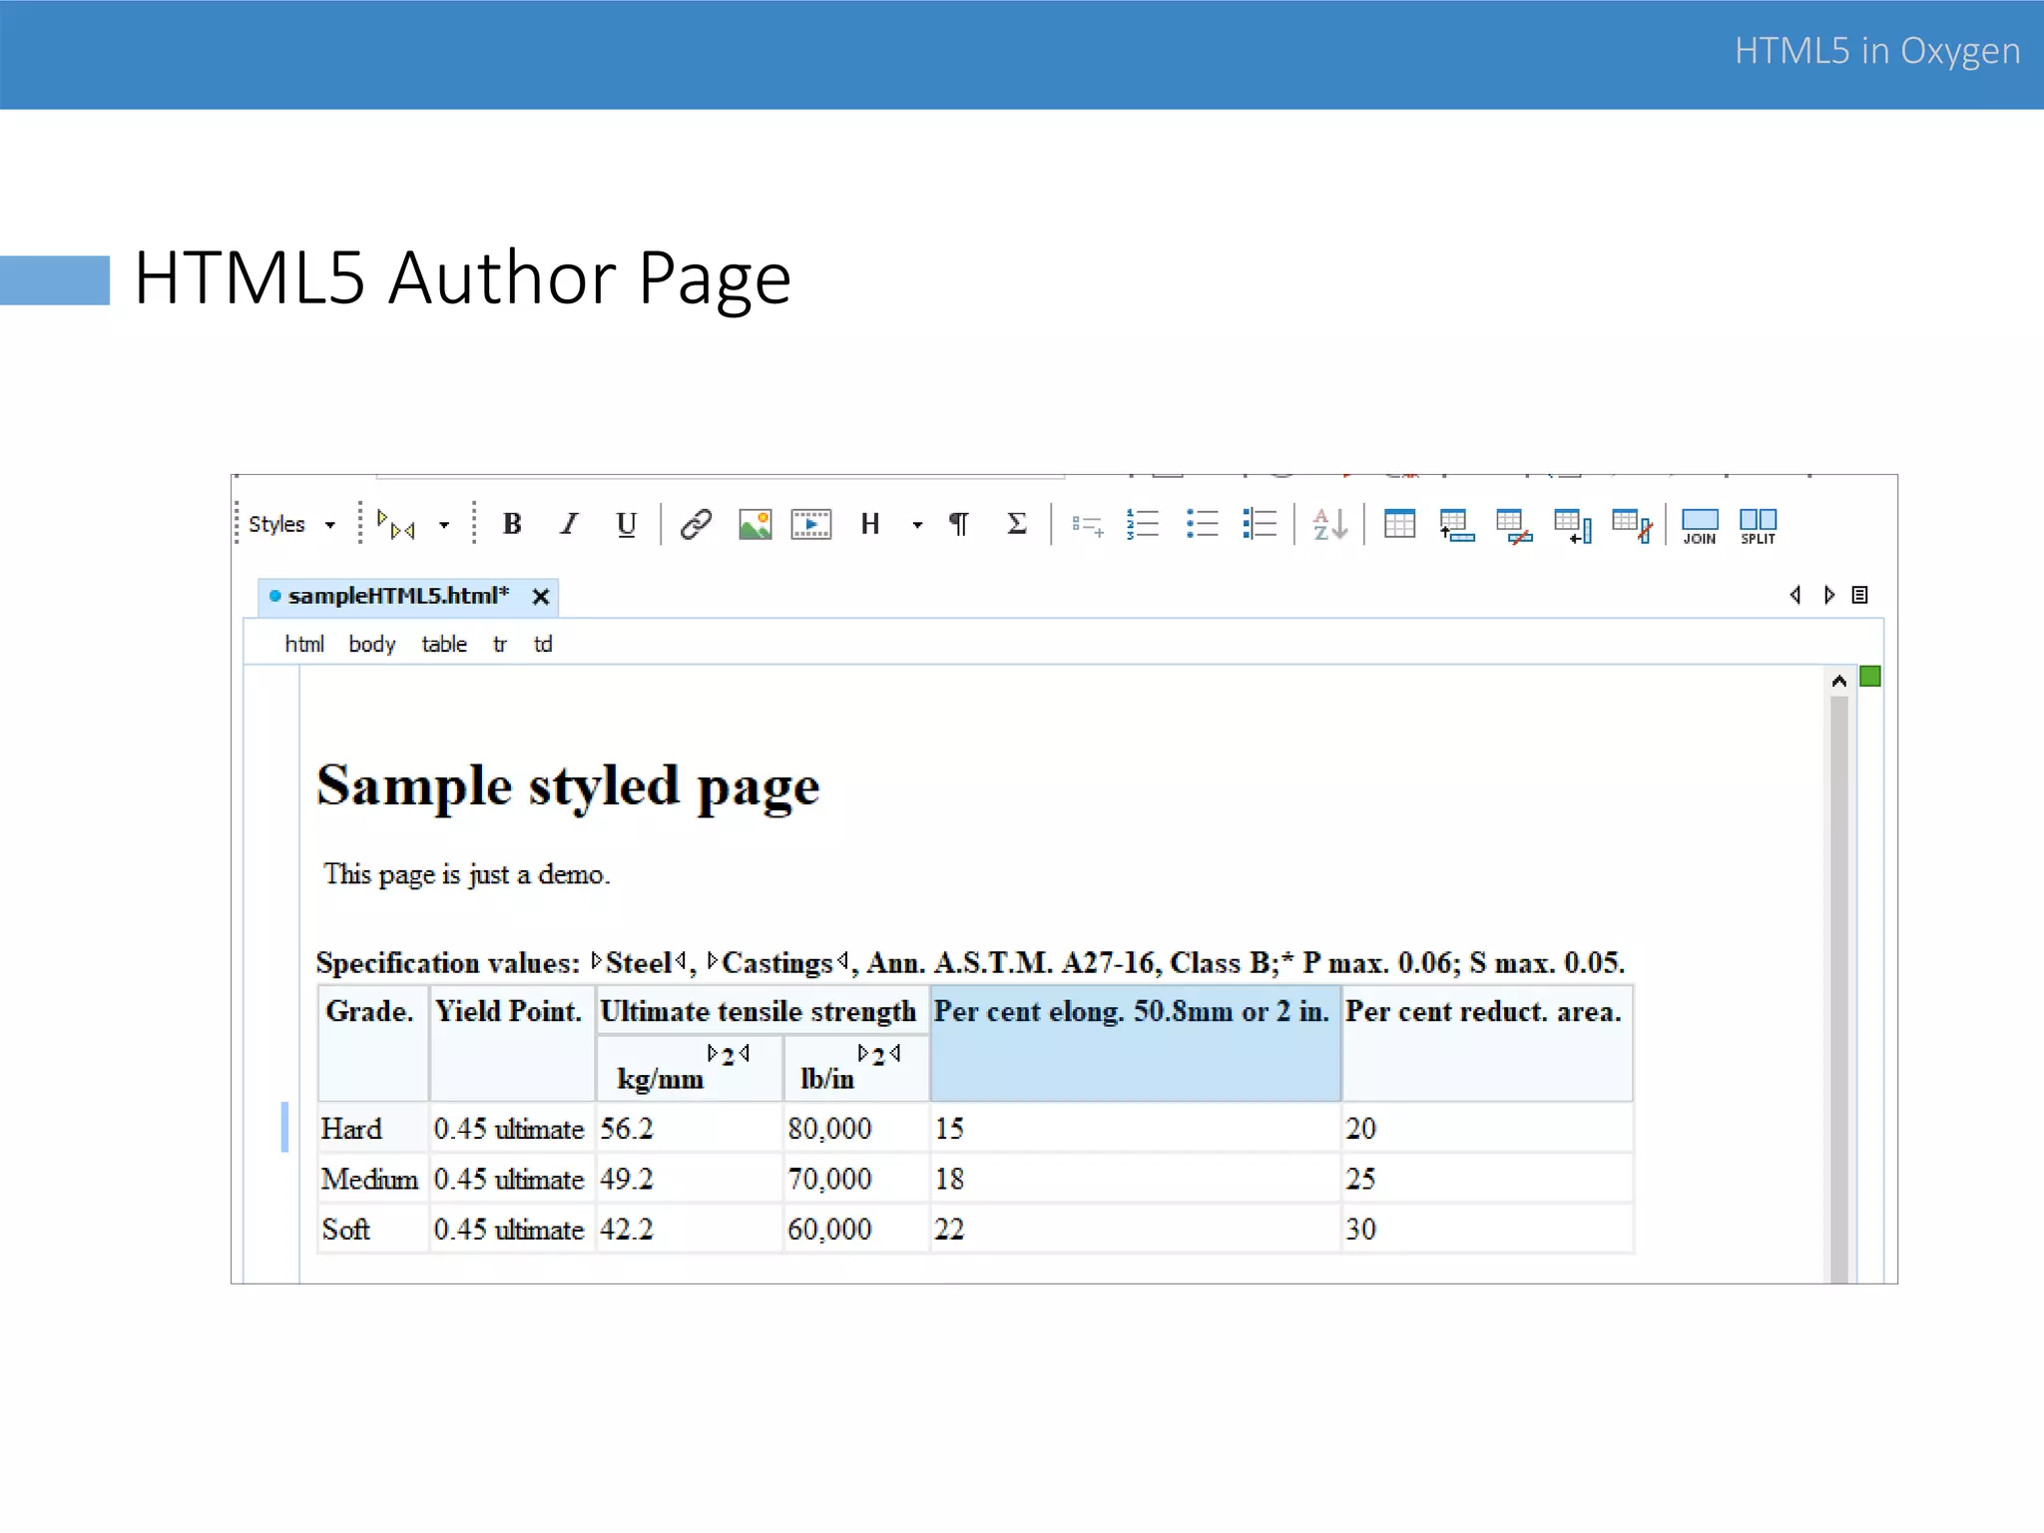Screen dimensions: 2044x1533
Task: Insert an ordered numbered list
Action: [x=1143, y=524]
